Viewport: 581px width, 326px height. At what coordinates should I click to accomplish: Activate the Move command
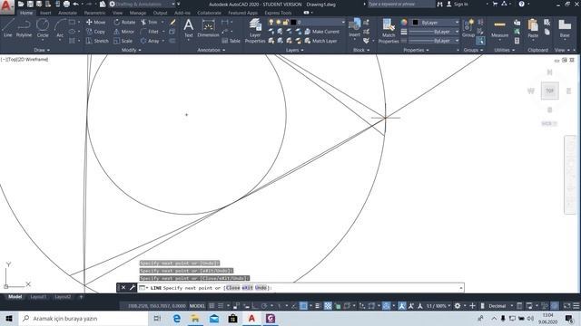[95, 22]
